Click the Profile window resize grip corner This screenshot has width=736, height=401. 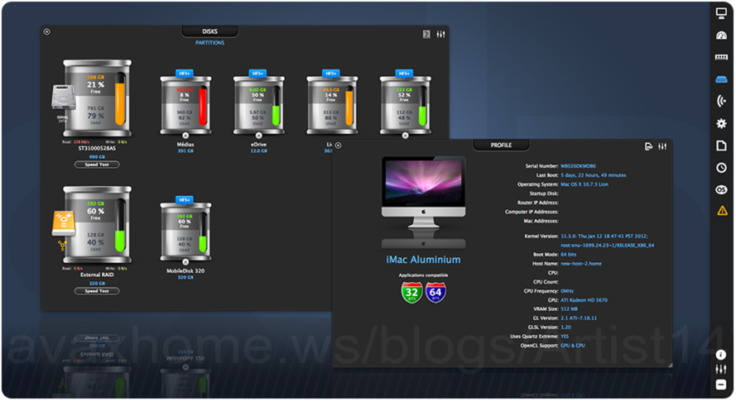click(x=670, y=365)
